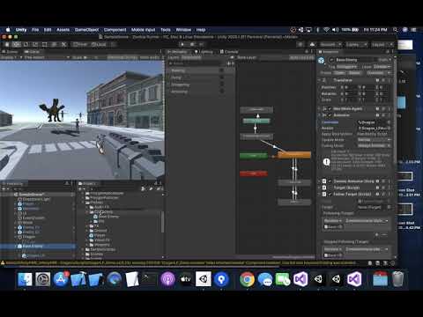Click the Animator component help icon
The height and width of the screenshot is (317, 423).
pyautogui.click(x=377, y=115)
